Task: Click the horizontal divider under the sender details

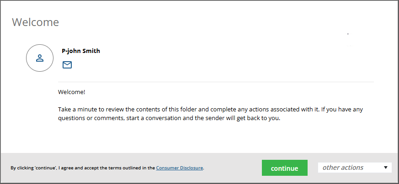Action: click(x=216, y=82)
